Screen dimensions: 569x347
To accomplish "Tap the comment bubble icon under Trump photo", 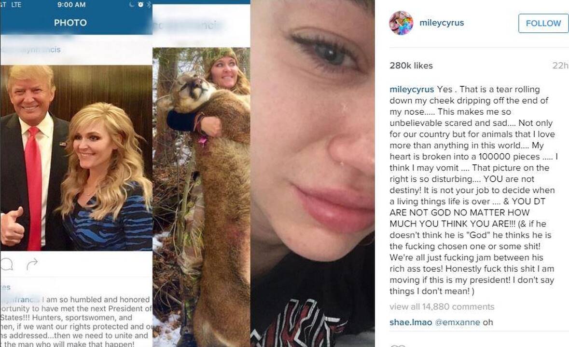I will click(x=6, y=265).
